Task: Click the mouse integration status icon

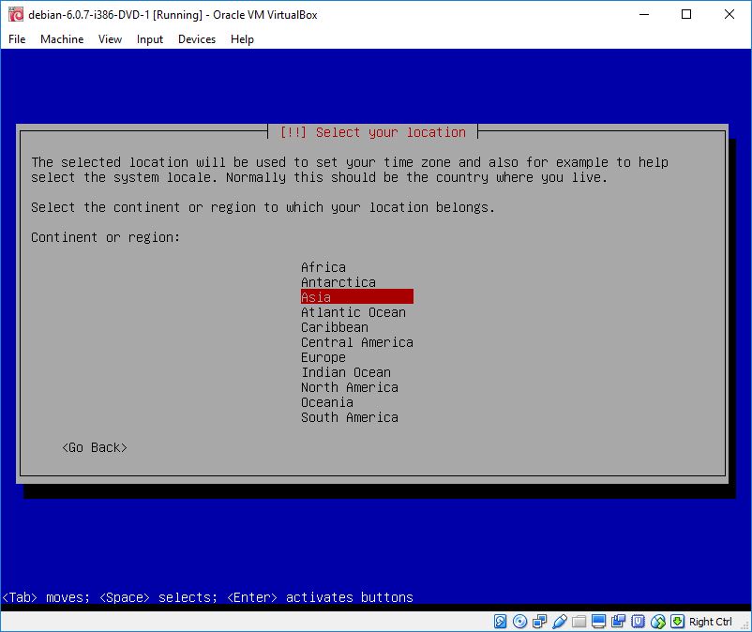Action: 658,622
